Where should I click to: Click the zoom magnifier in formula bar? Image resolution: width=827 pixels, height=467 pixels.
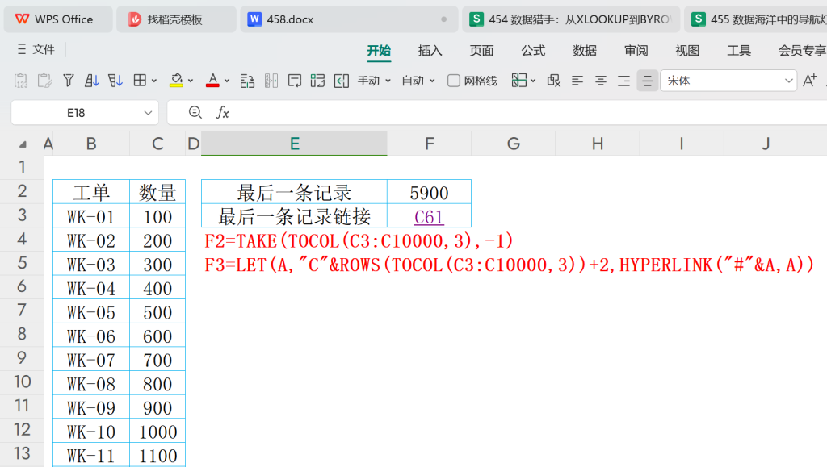[x=195, y=112]
